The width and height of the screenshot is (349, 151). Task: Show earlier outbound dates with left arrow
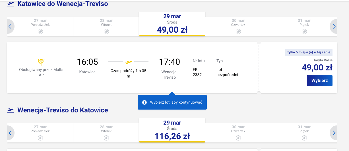10,26
